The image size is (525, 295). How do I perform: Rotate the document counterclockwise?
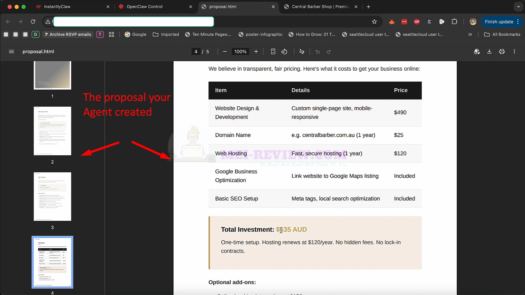pyautogui.click(x=284, y=51)
